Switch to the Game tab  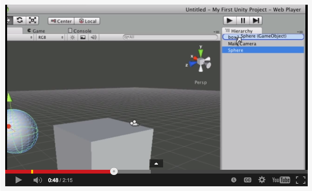point(36,31)
